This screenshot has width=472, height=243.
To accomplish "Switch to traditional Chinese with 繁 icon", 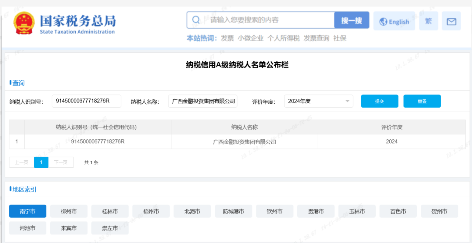I will coord(428,21).
